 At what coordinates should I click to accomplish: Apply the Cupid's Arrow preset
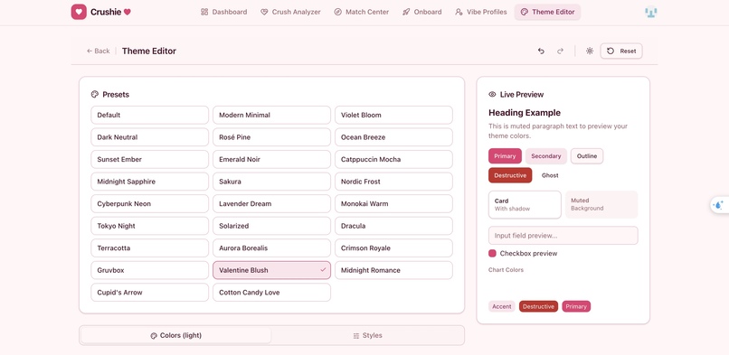150,293
